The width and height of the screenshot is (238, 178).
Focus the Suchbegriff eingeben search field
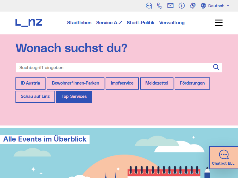tap(113, 68)
